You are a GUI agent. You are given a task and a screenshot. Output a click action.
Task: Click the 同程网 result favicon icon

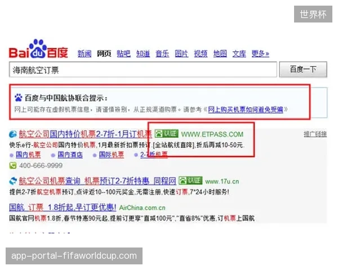pyautogui.click(x=13, y=181)
